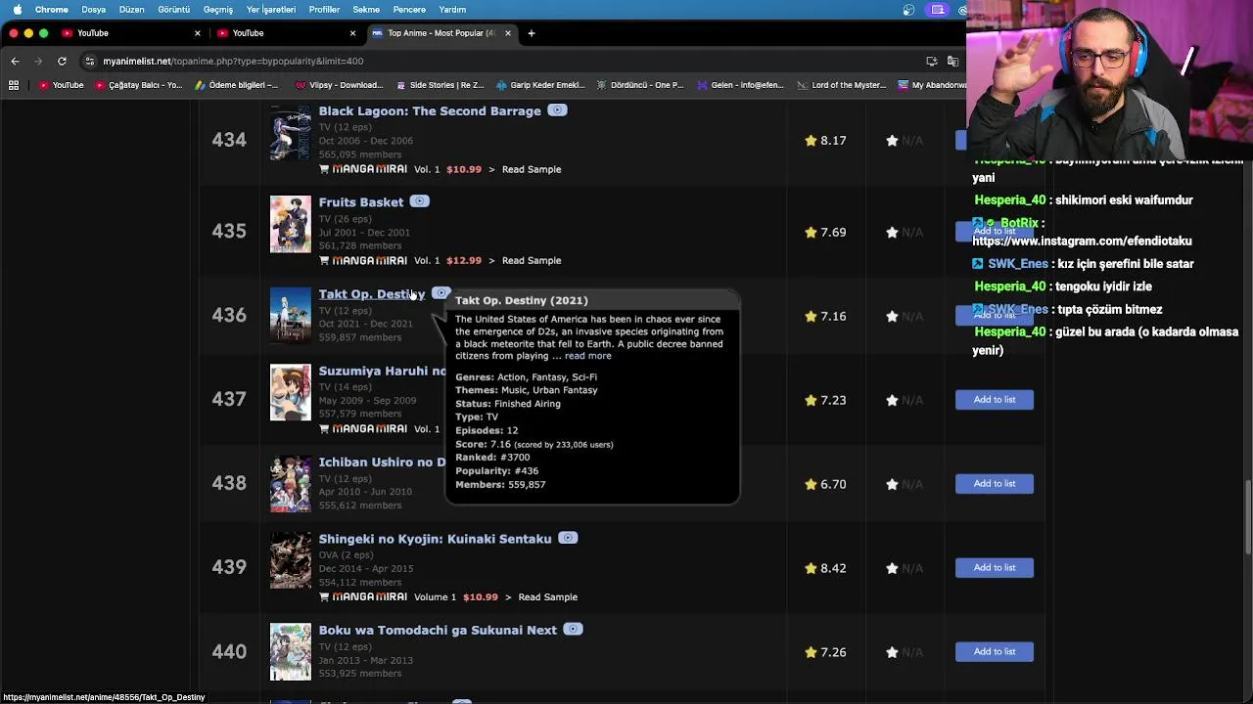Open the Lord of the Myster... bookmark
The height and width of the screenshot is (704, 1253).
[x=841, y=85]
